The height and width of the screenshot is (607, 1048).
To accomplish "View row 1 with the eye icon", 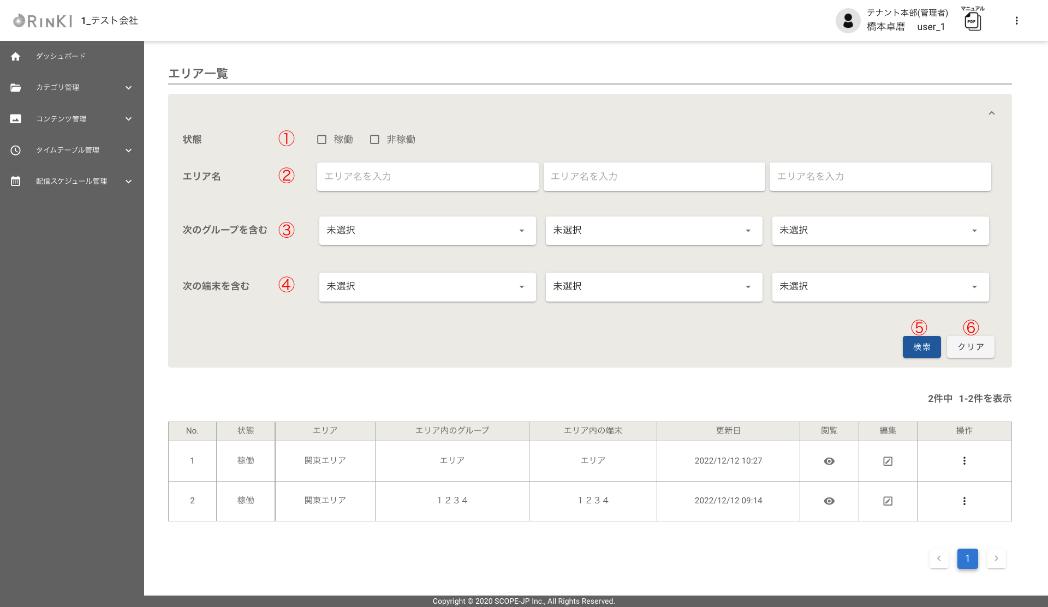I will (829, 461).
